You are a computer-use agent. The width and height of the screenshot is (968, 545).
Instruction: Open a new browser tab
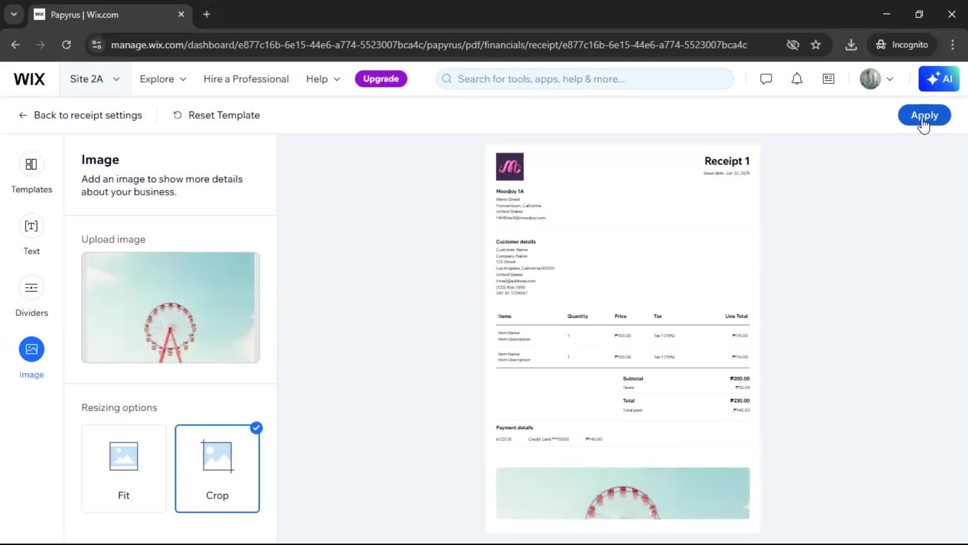pyautogui.click(x=206, y=15)
